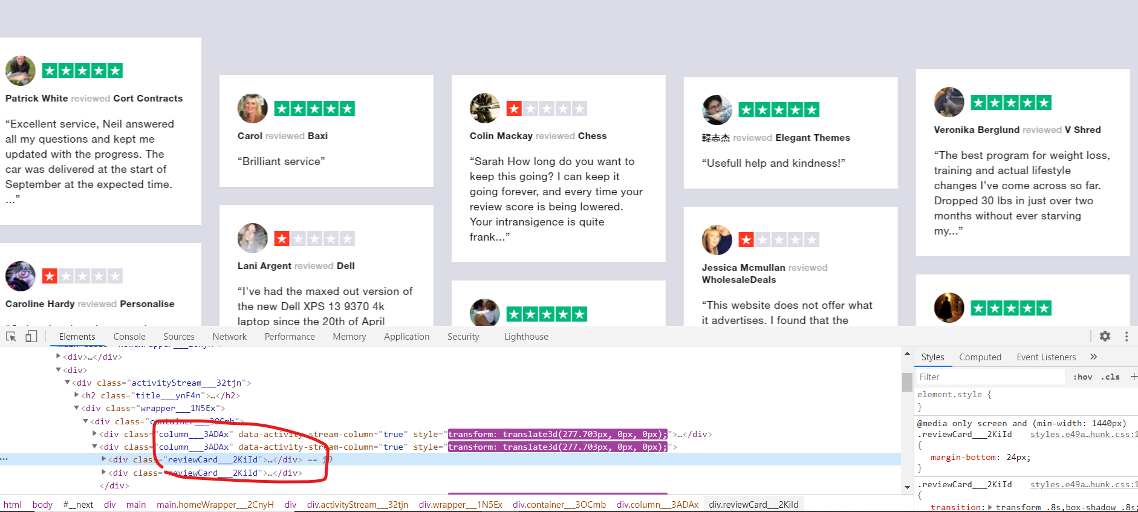Activate the inspect element picker icon
Viewport: 1138px width, 512px height.
pyautogui.click(x=11, y=337)
